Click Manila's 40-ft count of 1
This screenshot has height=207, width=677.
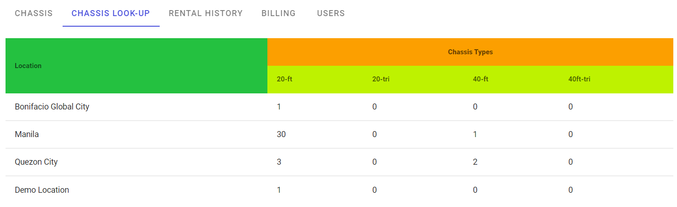click(x=475, y=134)
